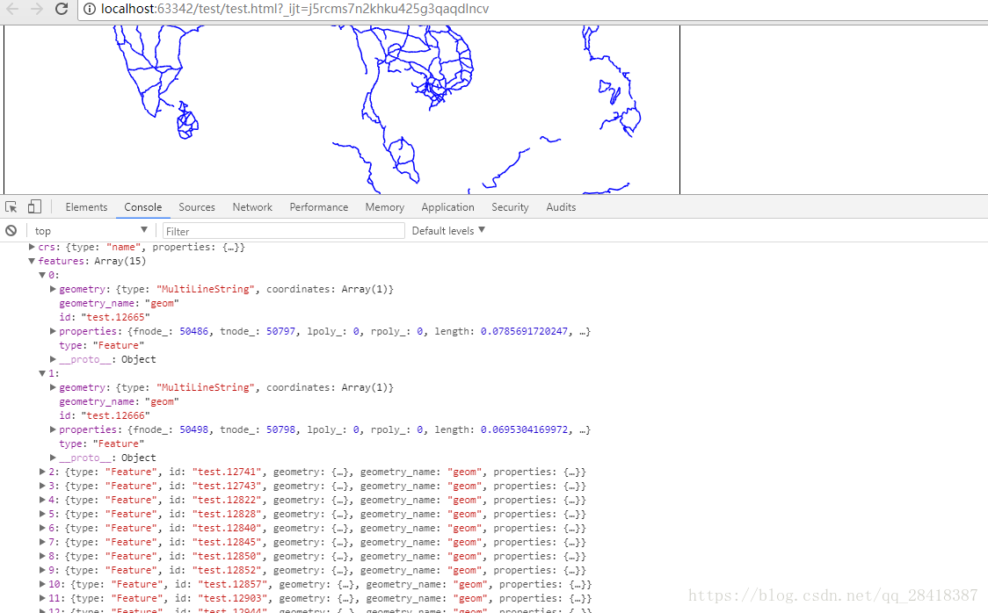988x613 pixels.
Task: Expand the properties of feature 1
Action: pyautogui.click(x=52, y=429)
